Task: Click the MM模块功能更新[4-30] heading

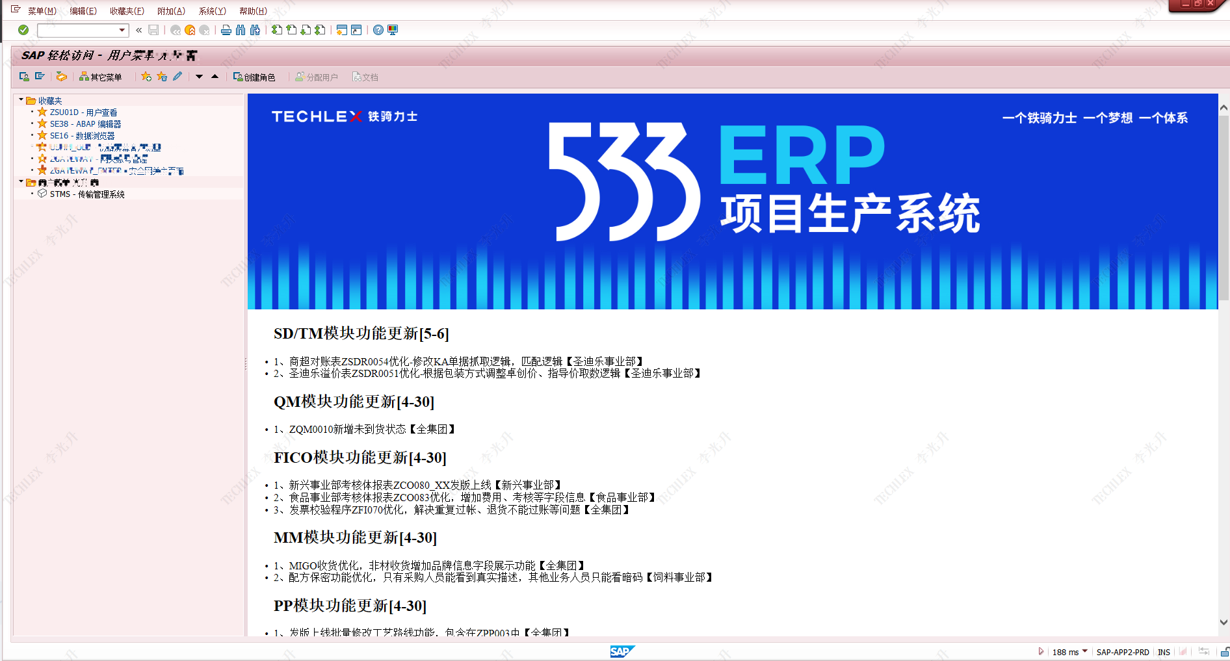Action: pos(356,538)
